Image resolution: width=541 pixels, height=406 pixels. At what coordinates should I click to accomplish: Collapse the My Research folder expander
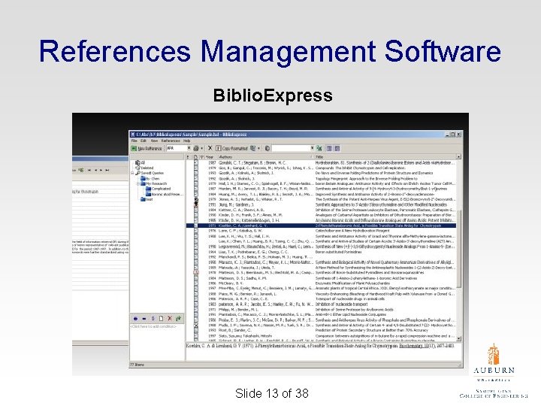[138, 183]
